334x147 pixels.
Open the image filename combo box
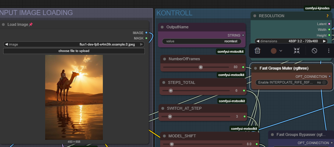click(74, 44)
